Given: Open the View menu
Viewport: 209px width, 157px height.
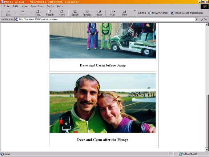Looking at the screenshot, I should [x=25, y=6].
